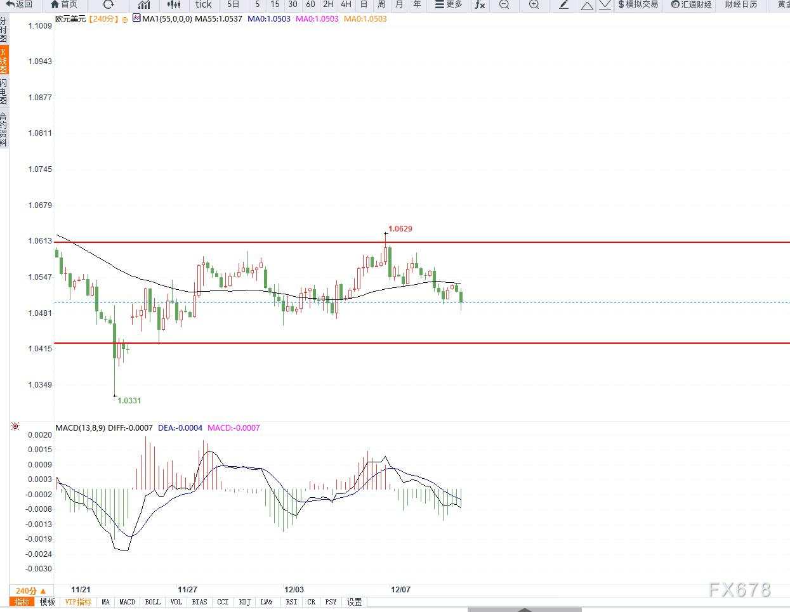Open the 240分 period selector dropdown

tap(31, 590)
